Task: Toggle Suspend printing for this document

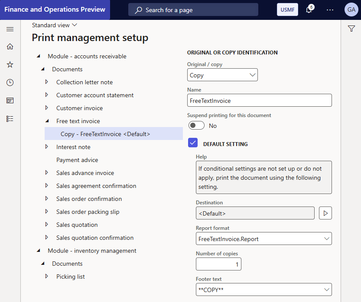Action: point(196,126)
